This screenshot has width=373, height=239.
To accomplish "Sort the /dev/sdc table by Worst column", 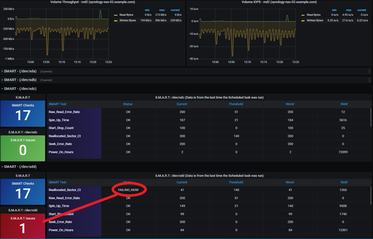I will 290,104.
